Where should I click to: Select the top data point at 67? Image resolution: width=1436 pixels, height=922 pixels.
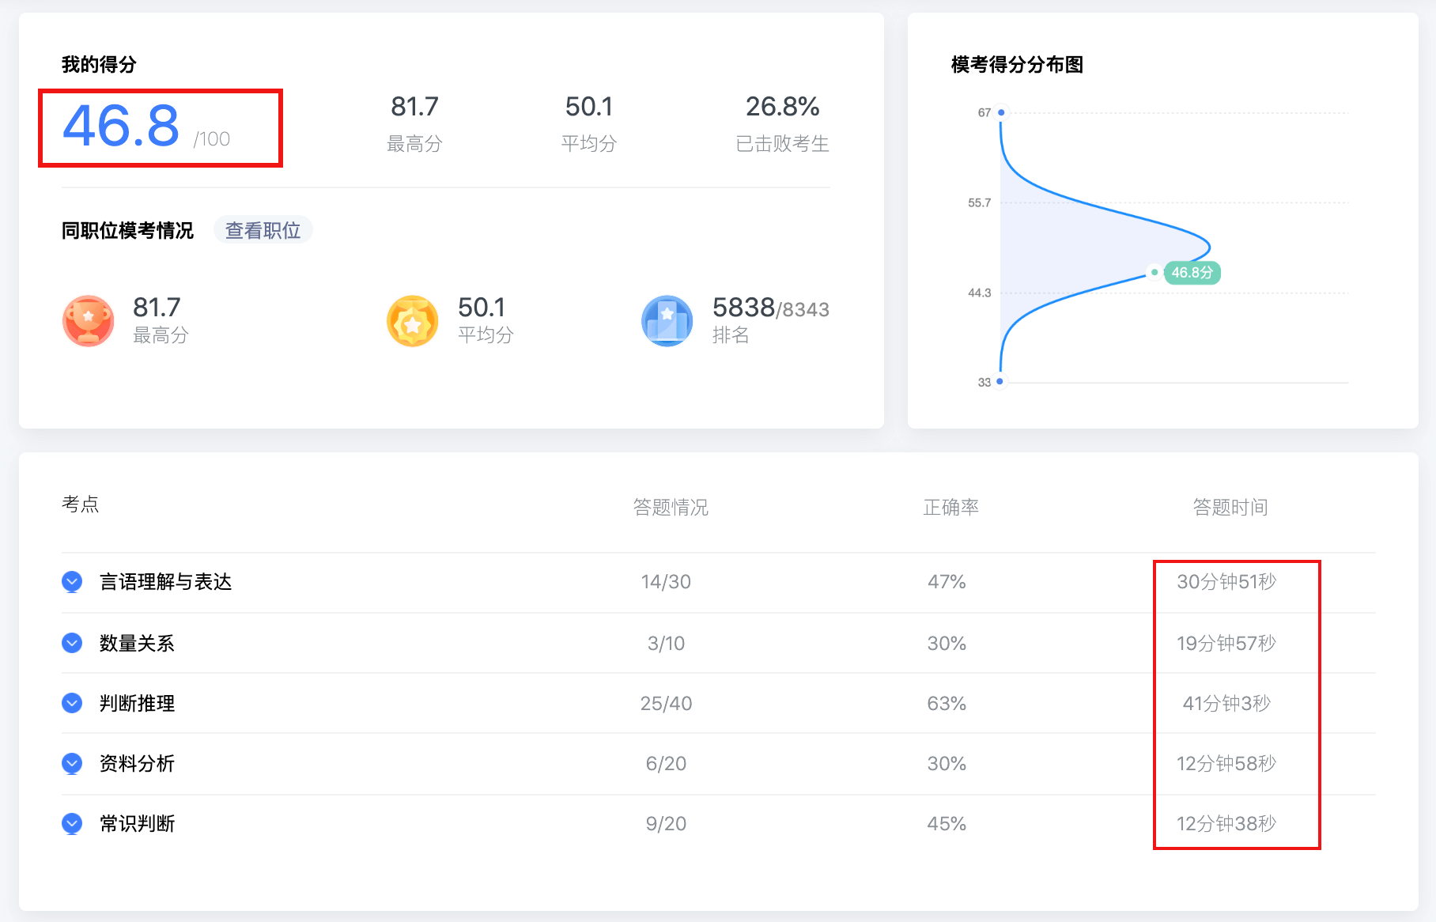point(1001,112)
